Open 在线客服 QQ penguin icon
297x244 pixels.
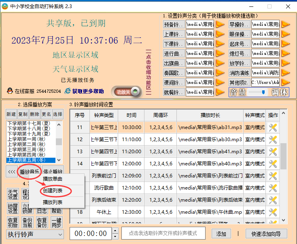[x=10, y=91]
